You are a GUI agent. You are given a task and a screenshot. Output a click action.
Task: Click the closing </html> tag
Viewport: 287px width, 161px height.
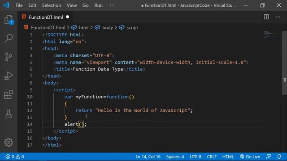click(x=52, y=145)
